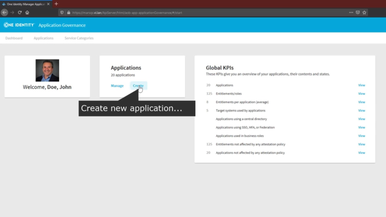Click 'Target systems used by applications' label
Image resolution: width=386 pixels, height=217 pixels.
coord(241,110)
